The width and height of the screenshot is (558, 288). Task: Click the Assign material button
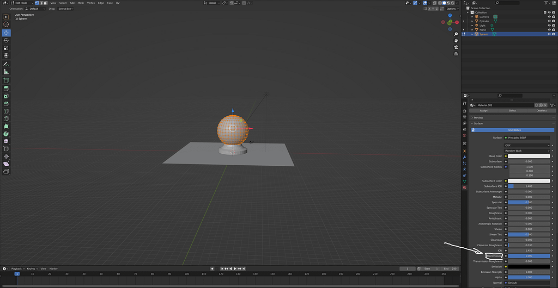pos(483,110)
